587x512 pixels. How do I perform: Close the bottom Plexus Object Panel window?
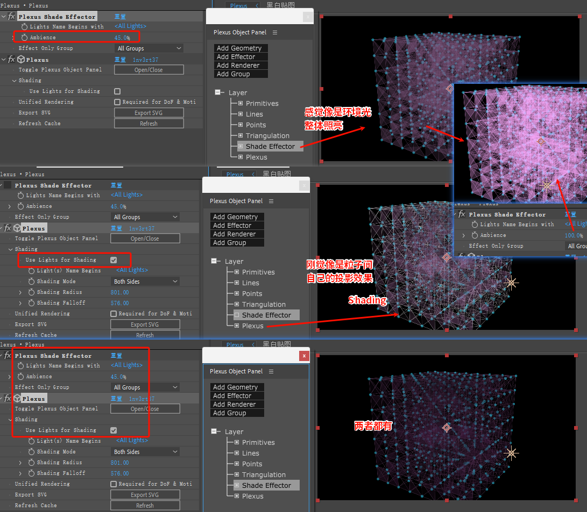tap(304, 356)
